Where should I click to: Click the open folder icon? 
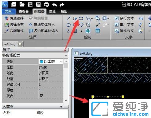click(22, 5)
